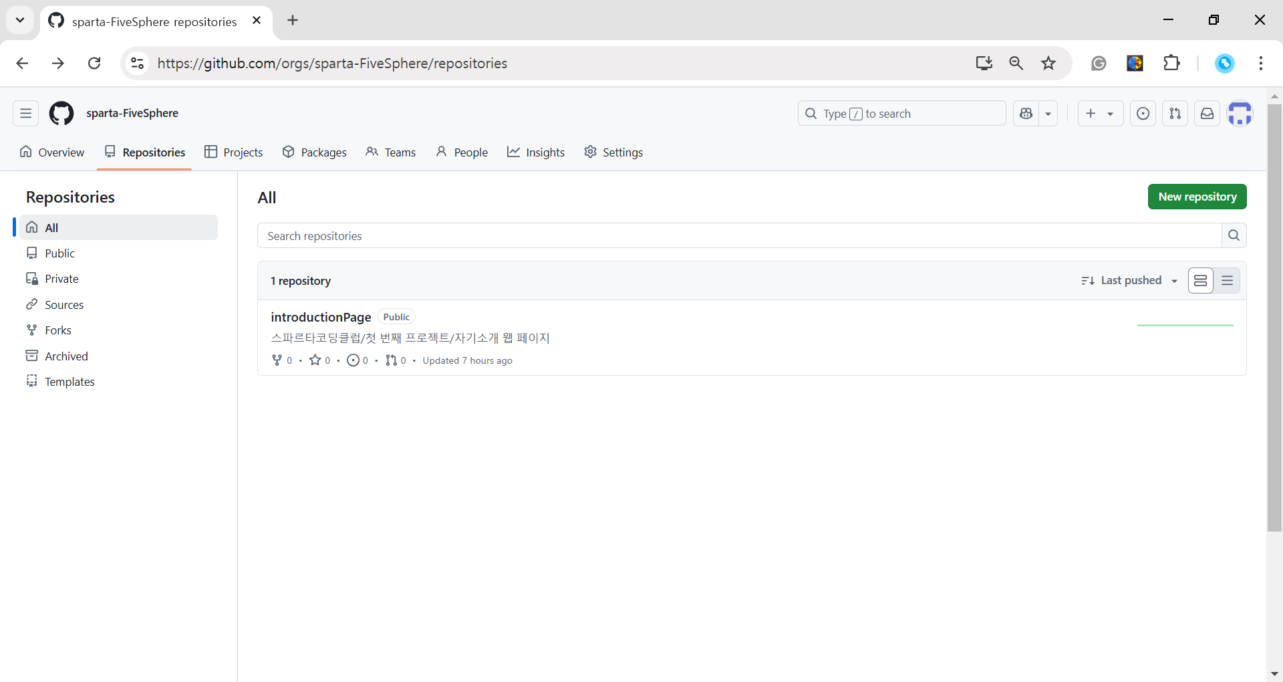Screen dimensions: 1283x682
Task: Switch to compact list view
Action: tap(1228, 281)
